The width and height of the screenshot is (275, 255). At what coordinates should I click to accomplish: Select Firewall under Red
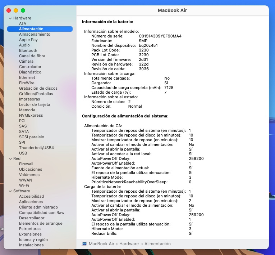click(x=26, y=164)
